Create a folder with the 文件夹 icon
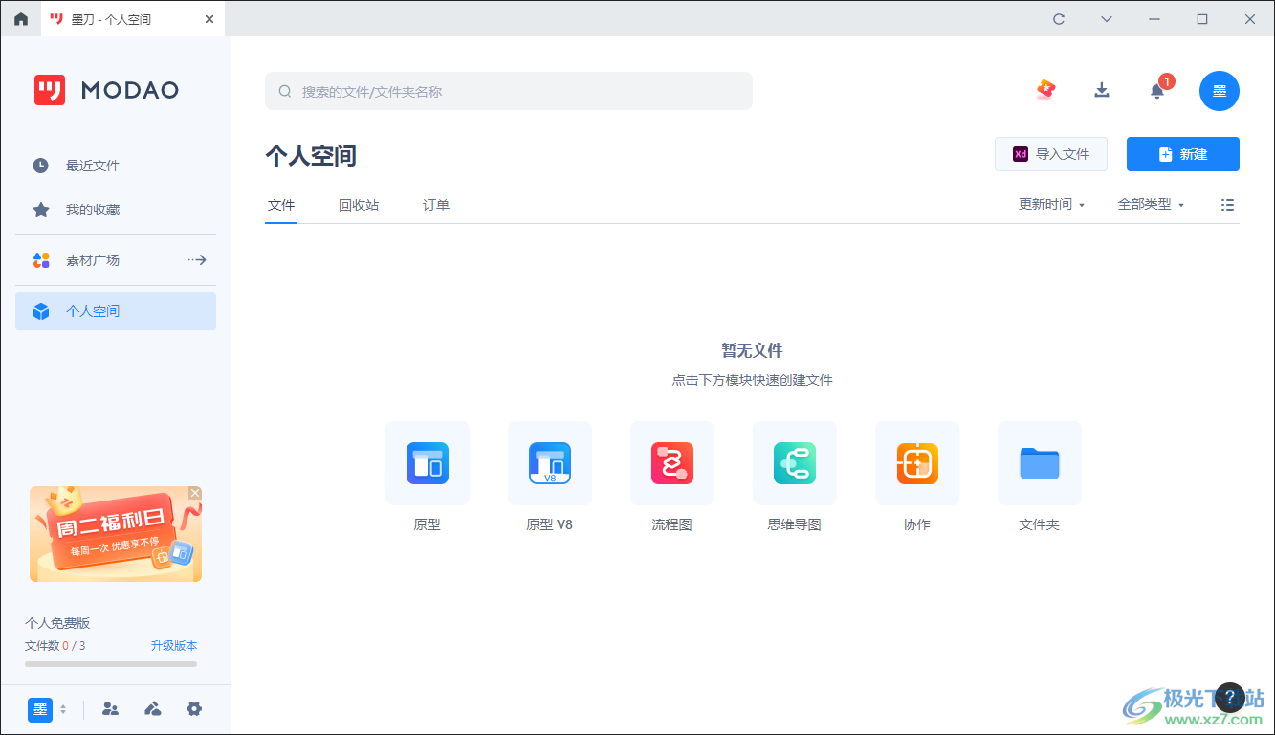 click(x=1039, y=463)
